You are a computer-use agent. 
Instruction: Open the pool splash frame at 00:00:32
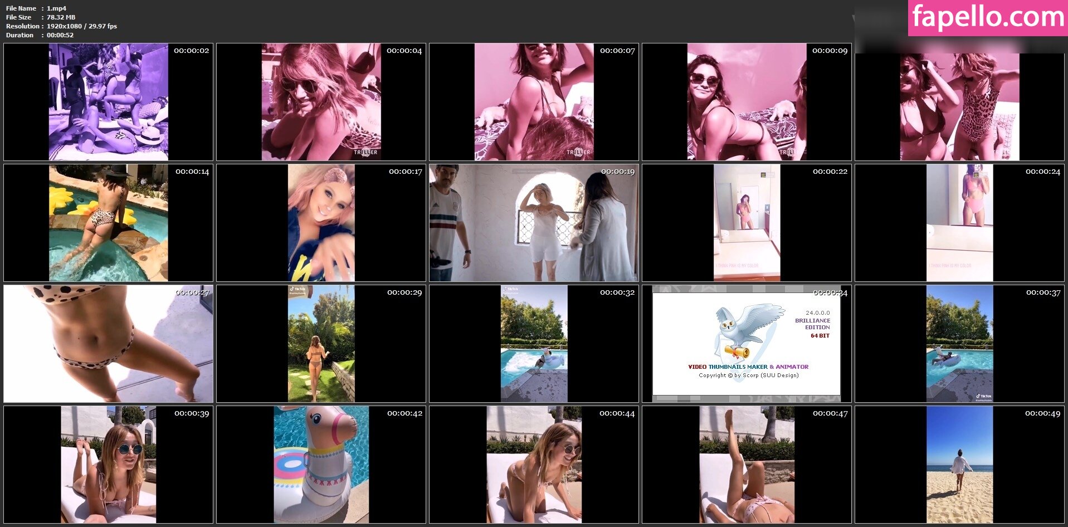[534, 344]
